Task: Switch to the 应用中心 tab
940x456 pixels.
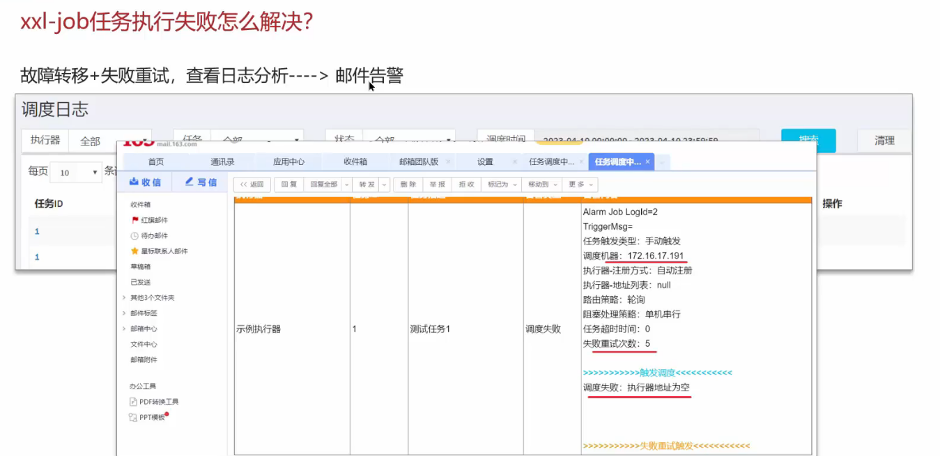Action: point(288,162)
